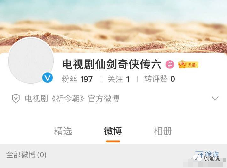
Task: Open the 相册 album tab
Action: (163, 131)
